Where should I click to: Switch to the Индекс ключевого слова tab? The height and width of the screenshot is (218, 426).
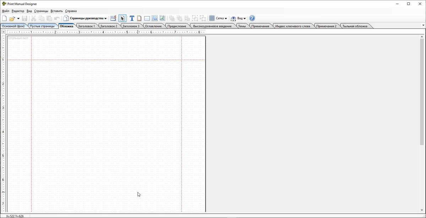tap(293, 26)
